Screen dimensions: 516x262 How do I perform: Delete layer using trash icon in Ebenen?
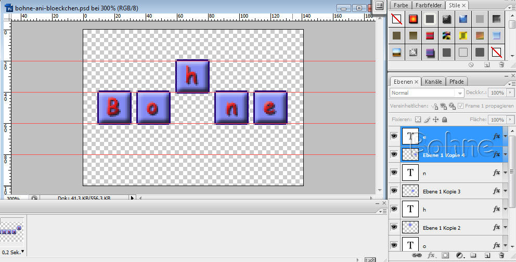(501, 256)
